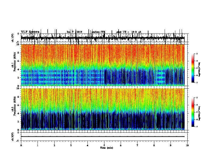Click the "-3" label on ch.2 color scale
This screenshot has height=163, width=211.
196,98
